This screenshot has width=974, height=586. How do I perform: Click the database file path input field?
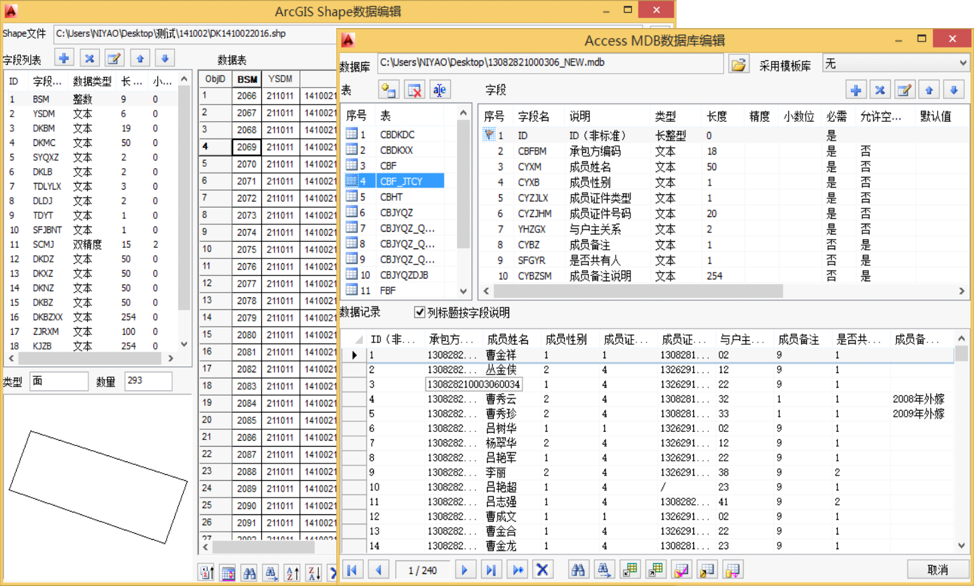(x=550, y=63)
